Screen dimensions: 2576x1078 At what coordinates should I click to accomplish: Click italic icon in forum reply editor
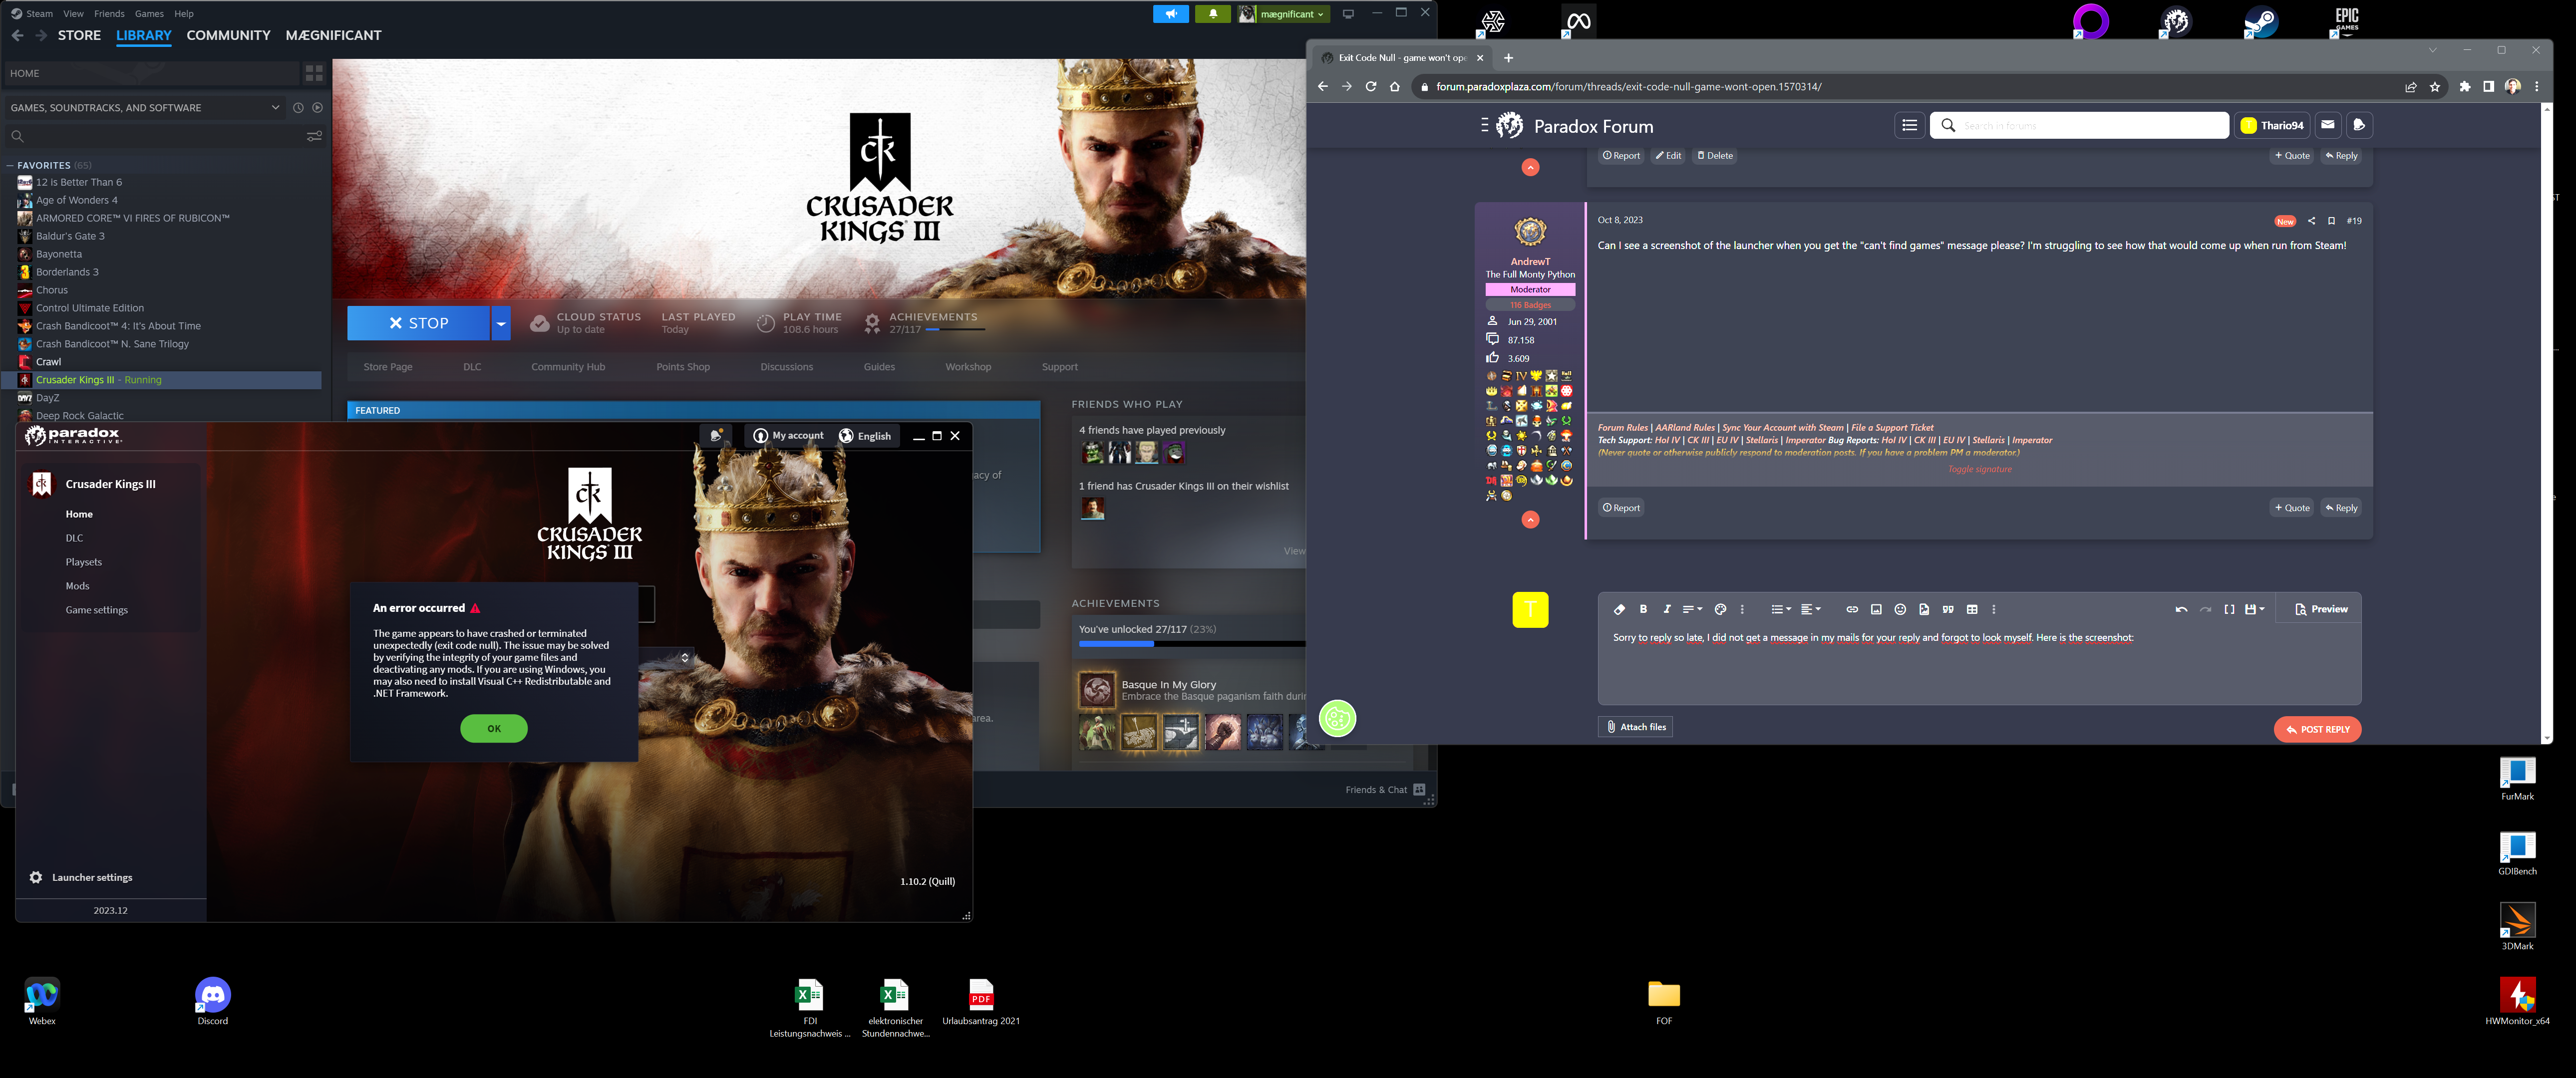click(x=1666, y=609)
